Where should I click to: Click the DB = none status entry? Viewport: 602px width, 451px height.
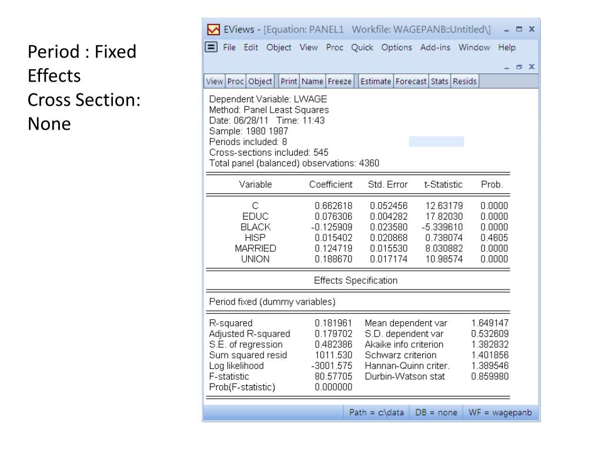[436, 413]
